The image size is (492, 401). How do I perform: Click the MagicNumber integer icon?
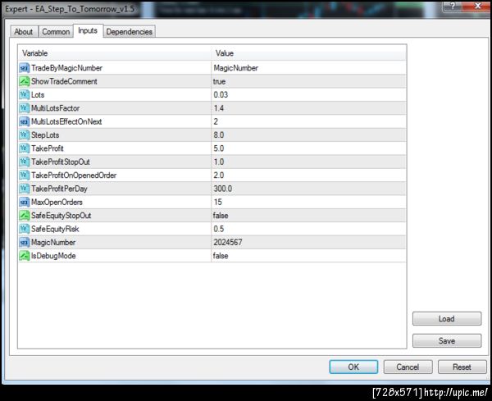coord(24,243)
